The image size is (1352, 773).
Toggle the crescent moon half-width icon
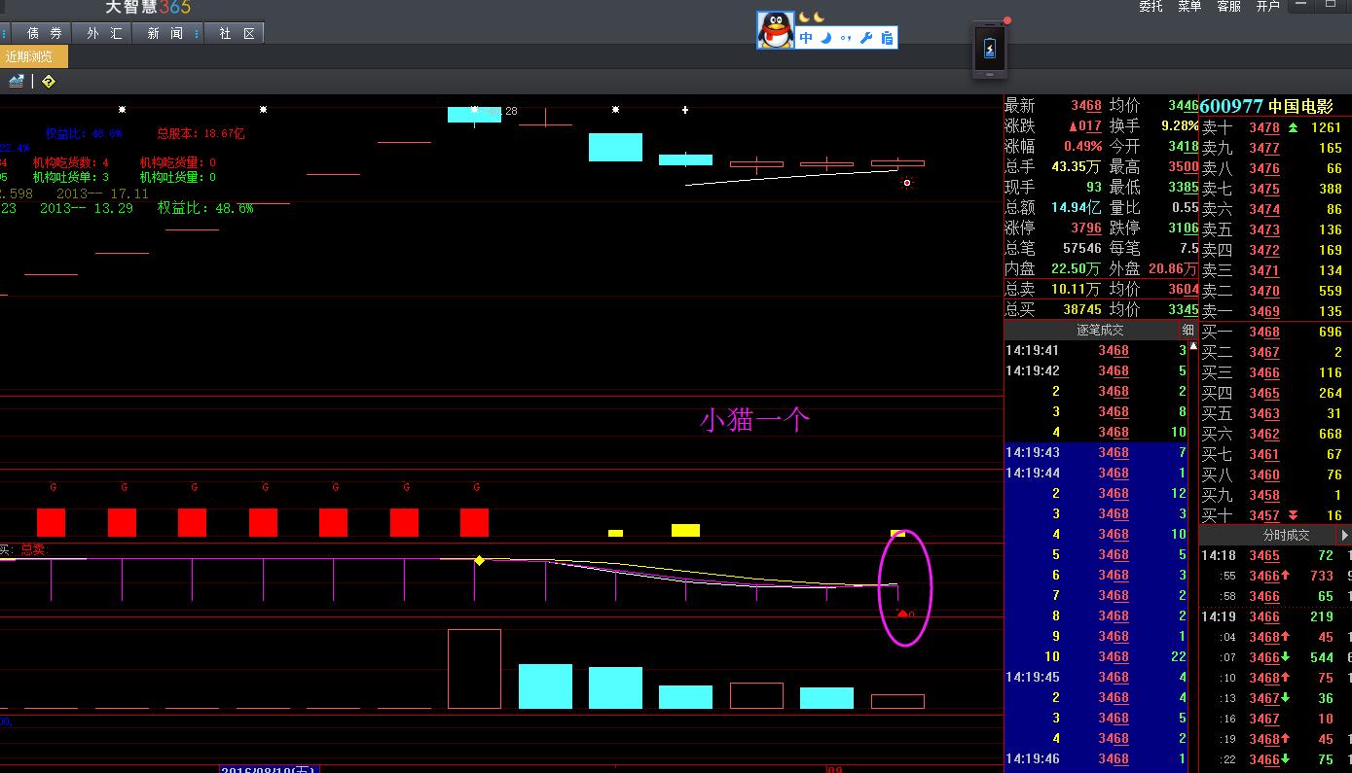tap(825, 38)
